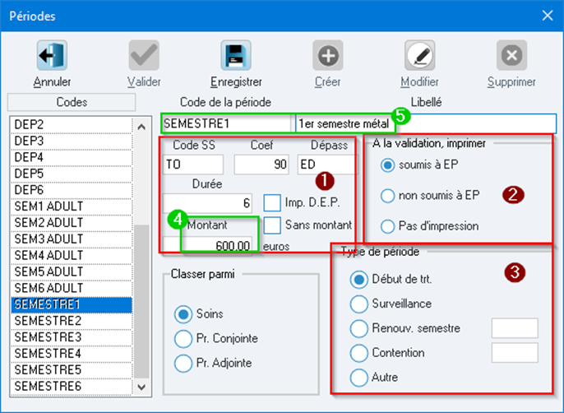Screen dimensions: 564x413
Task: Close the Périodes window
Action: coord(548,16)
